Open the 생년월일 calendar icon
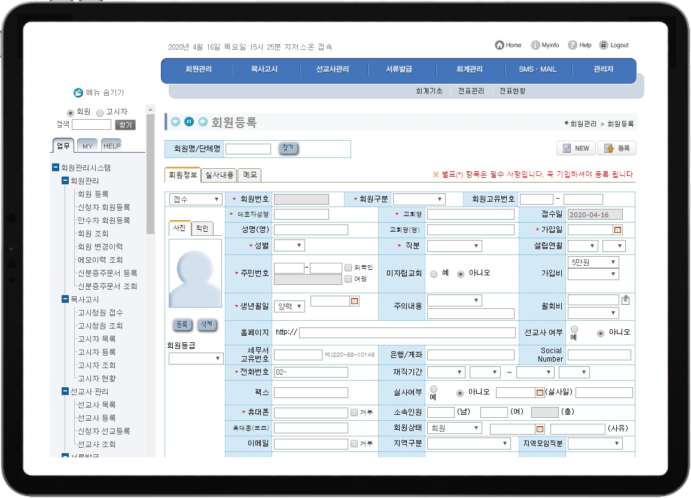The image size is (691, 498). pyautogui.click(x=354, y=301)
